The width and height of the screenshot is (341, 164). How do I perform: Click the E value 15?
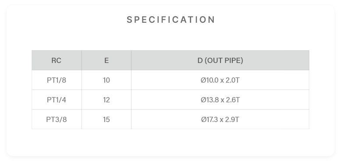click(107, 119)
